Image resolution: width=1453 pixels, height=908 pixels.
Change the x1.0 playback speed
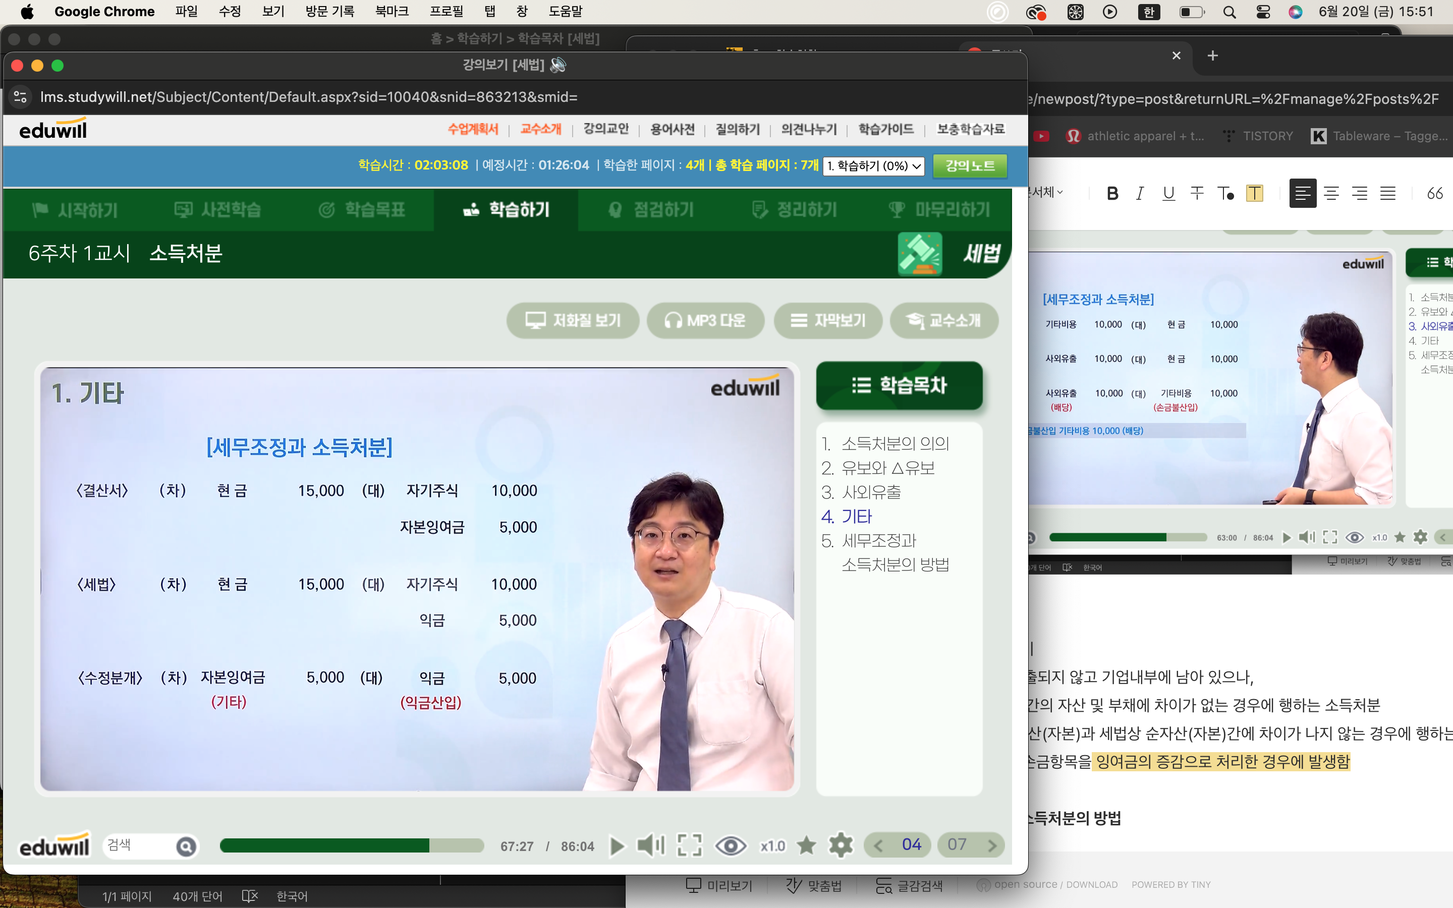coord(772,845)
